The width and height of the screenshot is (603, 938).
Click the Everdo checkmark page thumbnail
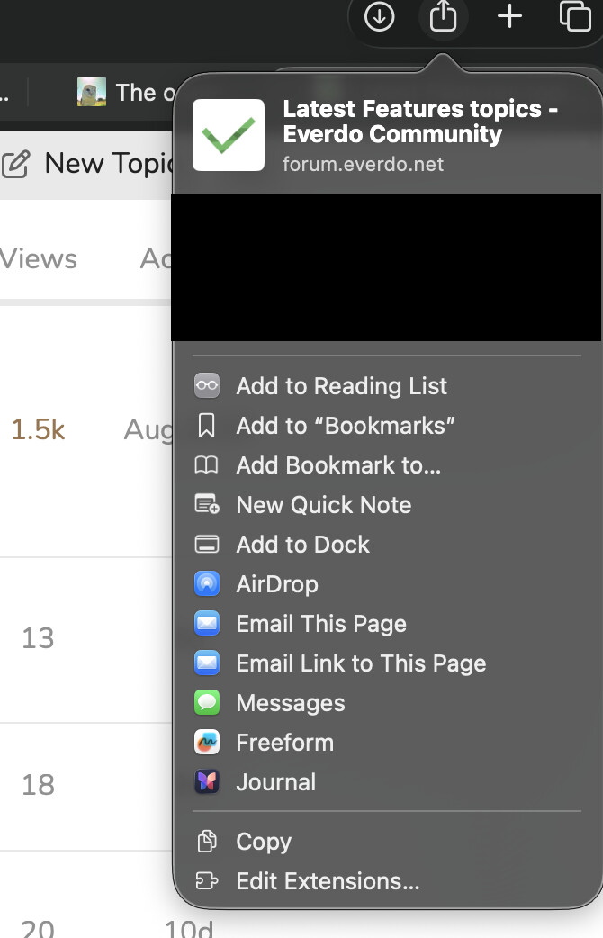click(x=229, y=135)
